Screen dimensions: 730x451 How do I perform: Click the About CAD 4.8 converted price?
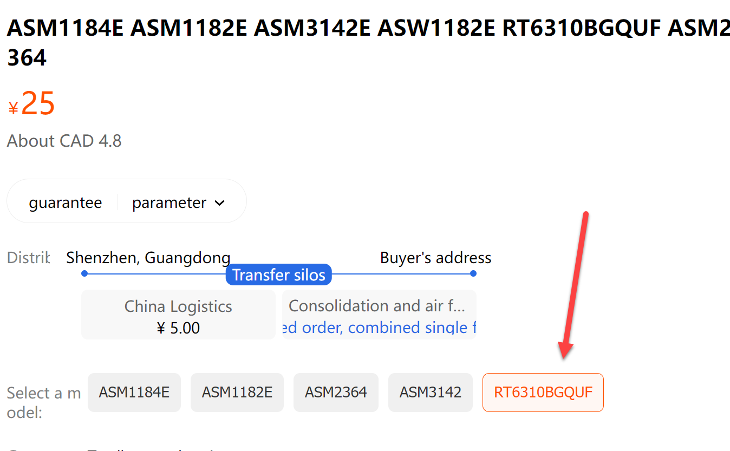point(64,141)
